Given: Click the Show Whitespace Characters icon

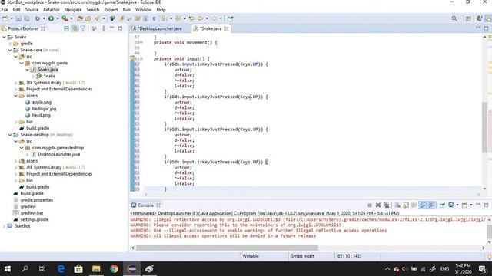Looking at the screenshot, I should (x=154, y=18).
